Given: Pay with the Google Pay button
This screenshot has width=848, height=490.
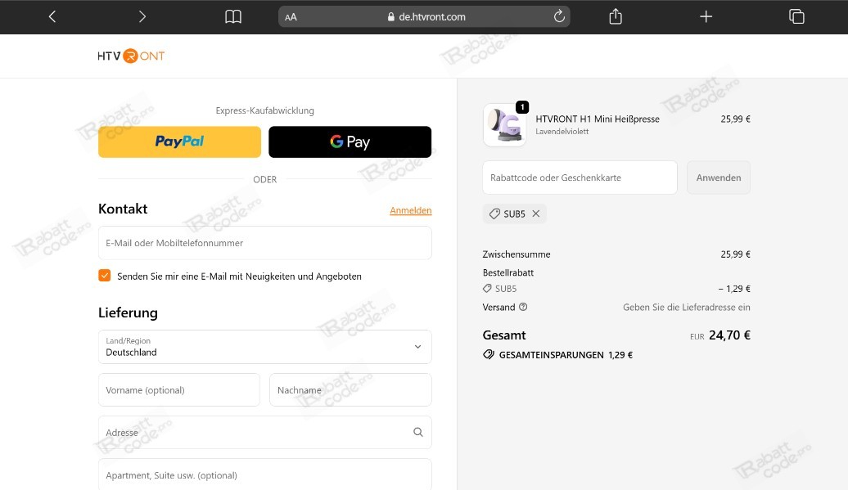Looking at the screenshot, I should [x=350, y=142].
